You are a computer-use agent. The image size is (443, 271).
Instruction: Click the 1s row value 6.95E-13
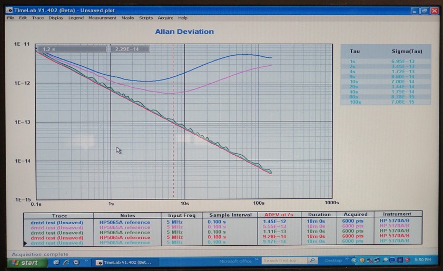point(403,62)
